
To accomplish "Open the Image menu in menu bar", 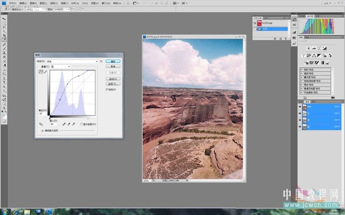I will (x=33, y=3).
